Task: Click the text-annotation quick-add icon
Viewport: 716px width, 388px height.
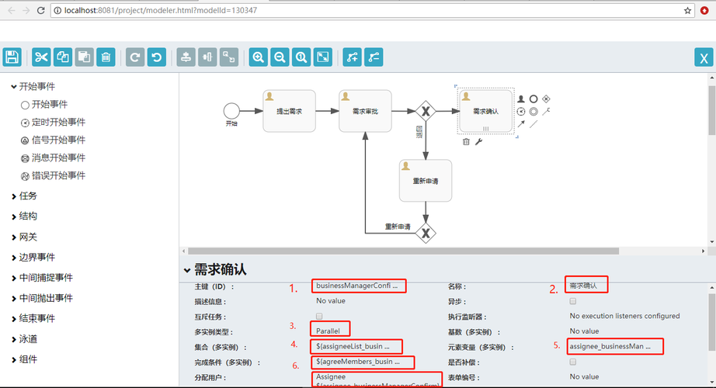Action: pyautogui.click(x=546, y=111)
